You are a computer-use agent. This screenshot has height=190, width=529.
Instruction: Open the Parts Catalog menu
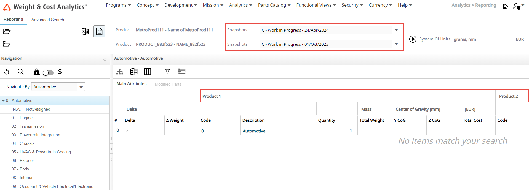(x=274, y=5)
